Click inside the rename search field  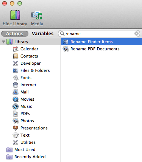99,34
